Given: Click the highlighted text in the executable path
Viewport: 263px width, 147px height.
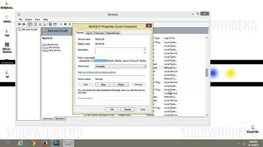Looking at the screenshot, I should [100, 61].
